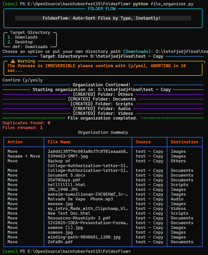208x255 pixels.
Task: Click the Confirm (y/yes) prompt line
Action: 23,80
